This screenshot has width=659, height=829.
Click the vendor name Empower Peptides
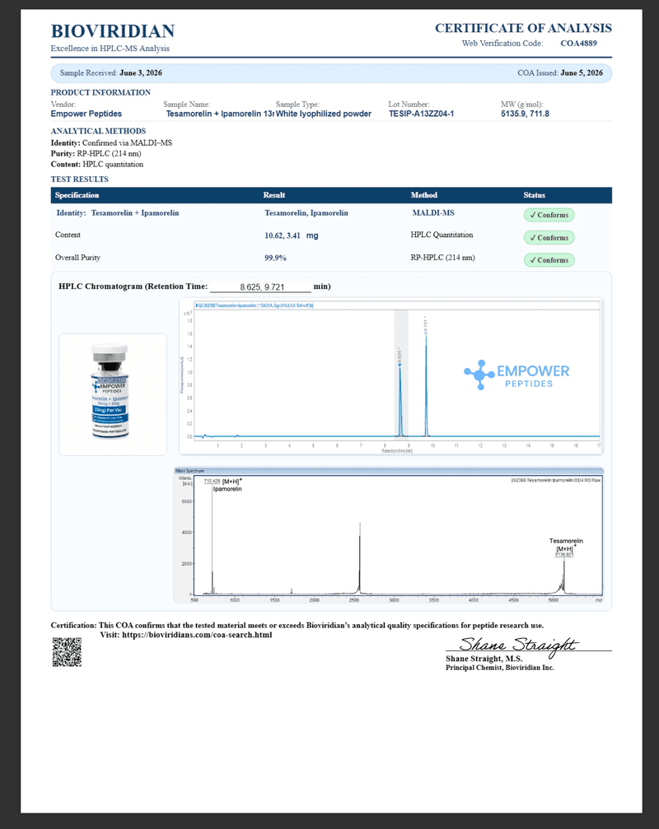(x=86, y=114)
